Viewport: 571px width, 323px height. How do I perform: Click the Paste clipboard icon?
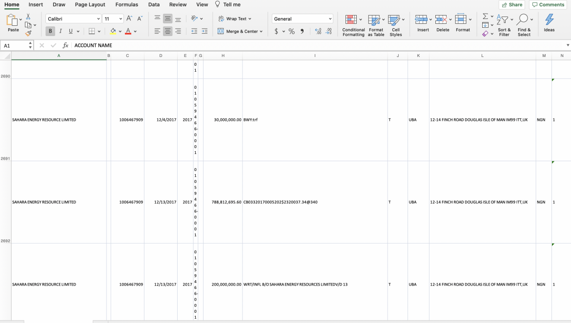[12, 20]
